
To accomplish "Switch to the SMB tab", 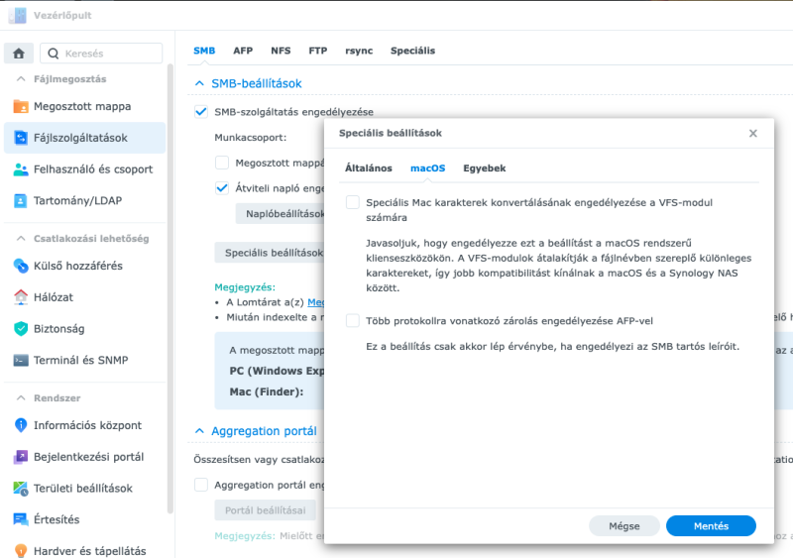I will pyautogui.click(x=204, y=51).
